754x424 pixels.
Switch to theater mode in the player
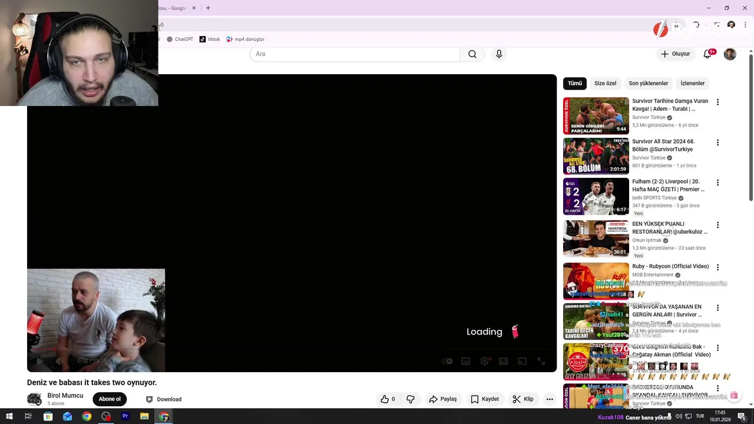click(503, 361)
